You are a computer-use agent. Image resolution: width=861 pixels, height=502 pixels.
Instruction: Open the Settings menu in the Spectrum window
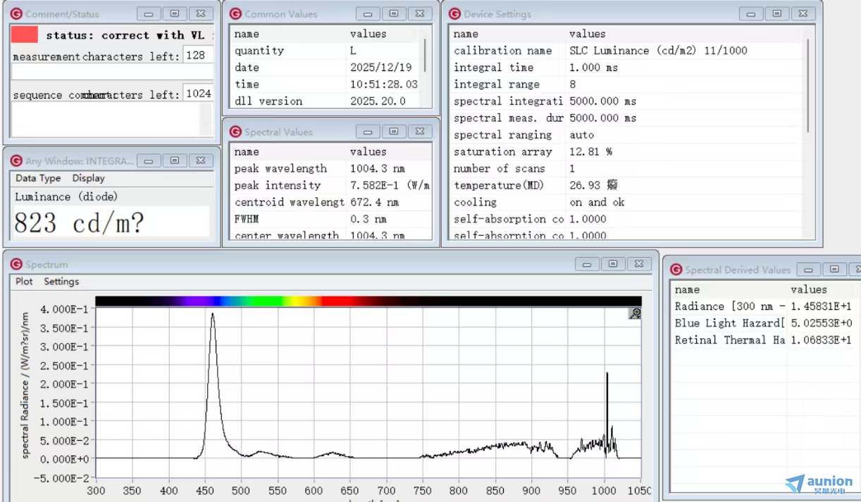click(x=61, y=282)
